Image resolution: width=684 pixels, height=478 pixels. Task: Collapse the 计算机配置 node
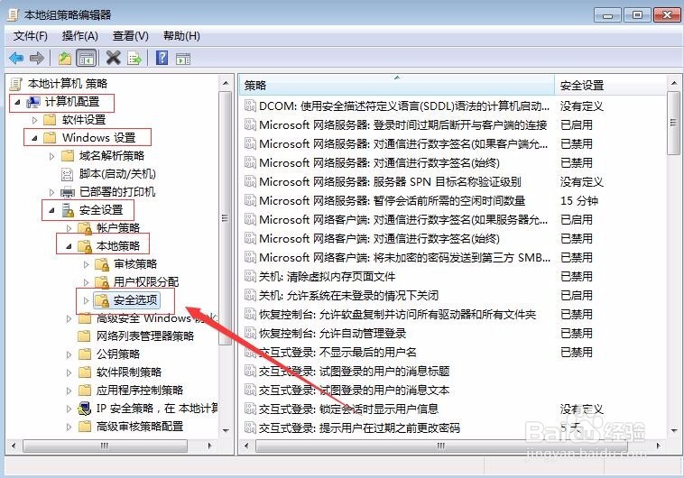[x=17, y=102]
